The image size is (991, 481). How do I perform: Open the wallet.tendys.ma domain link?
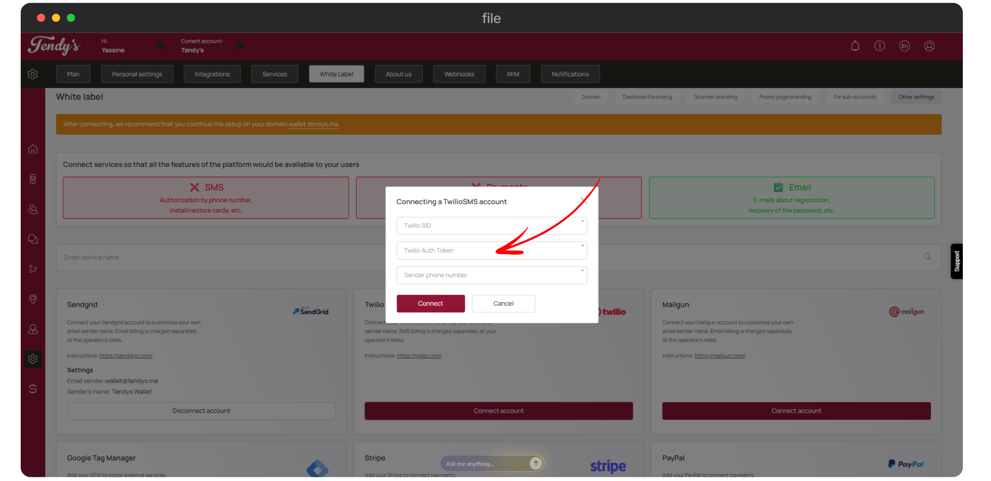click(x=313, y=124)
